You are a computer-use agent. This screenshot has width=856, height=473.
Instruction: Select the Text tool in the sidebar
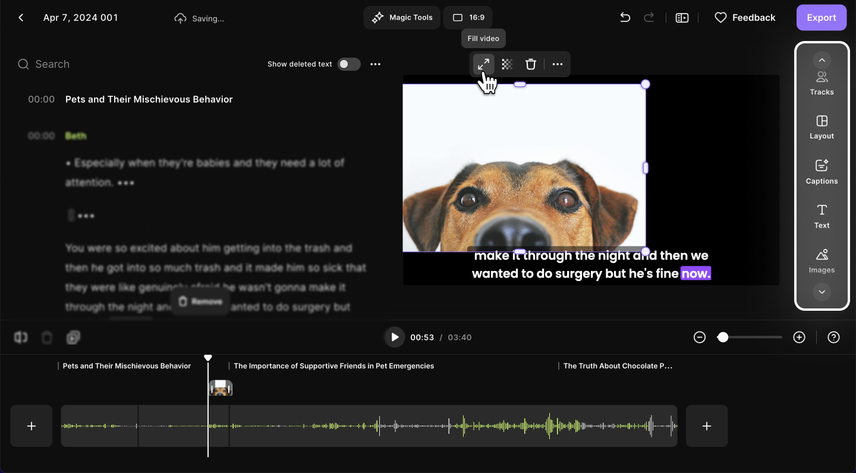(822, 216)
